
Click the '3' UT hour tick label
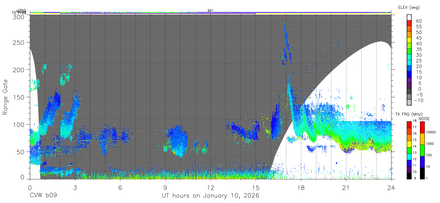[75, 187]
